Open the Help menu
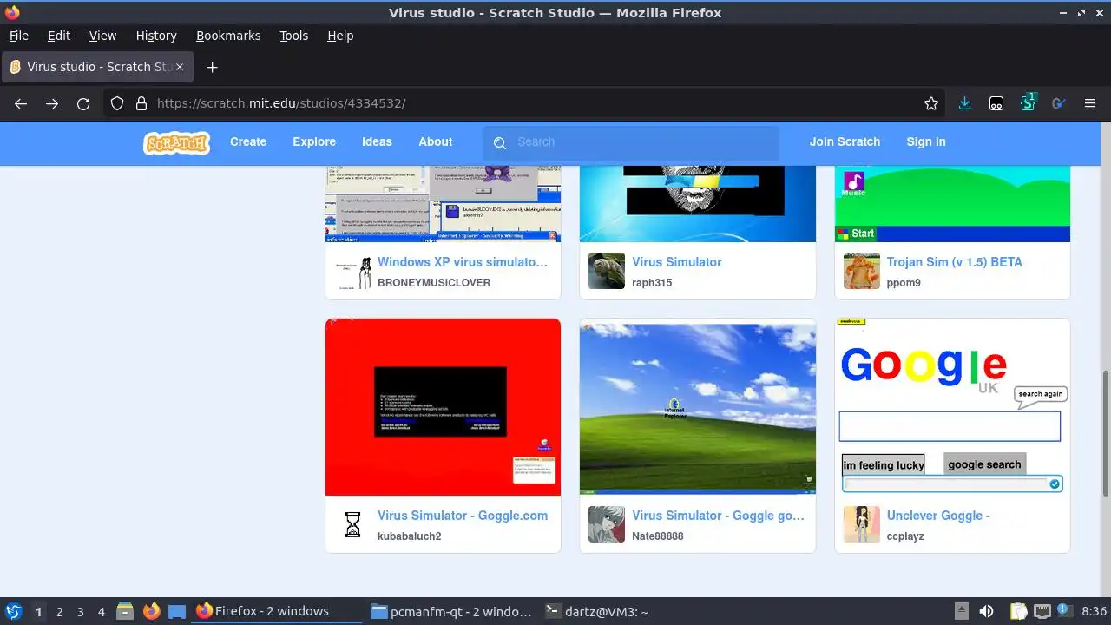 340,36
